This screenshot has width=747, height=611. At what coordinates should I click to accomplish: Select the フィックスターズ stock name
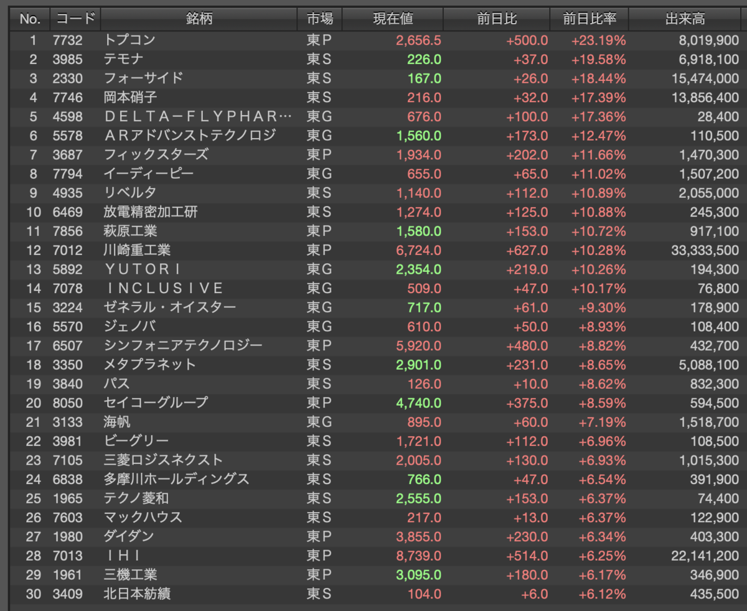click(x=156, y=155)
